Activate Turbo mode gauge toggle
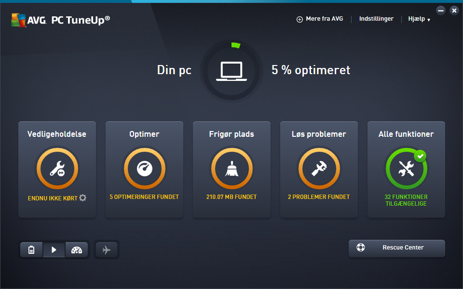This screenshot has height=289, width=463. tap(77, 250)
